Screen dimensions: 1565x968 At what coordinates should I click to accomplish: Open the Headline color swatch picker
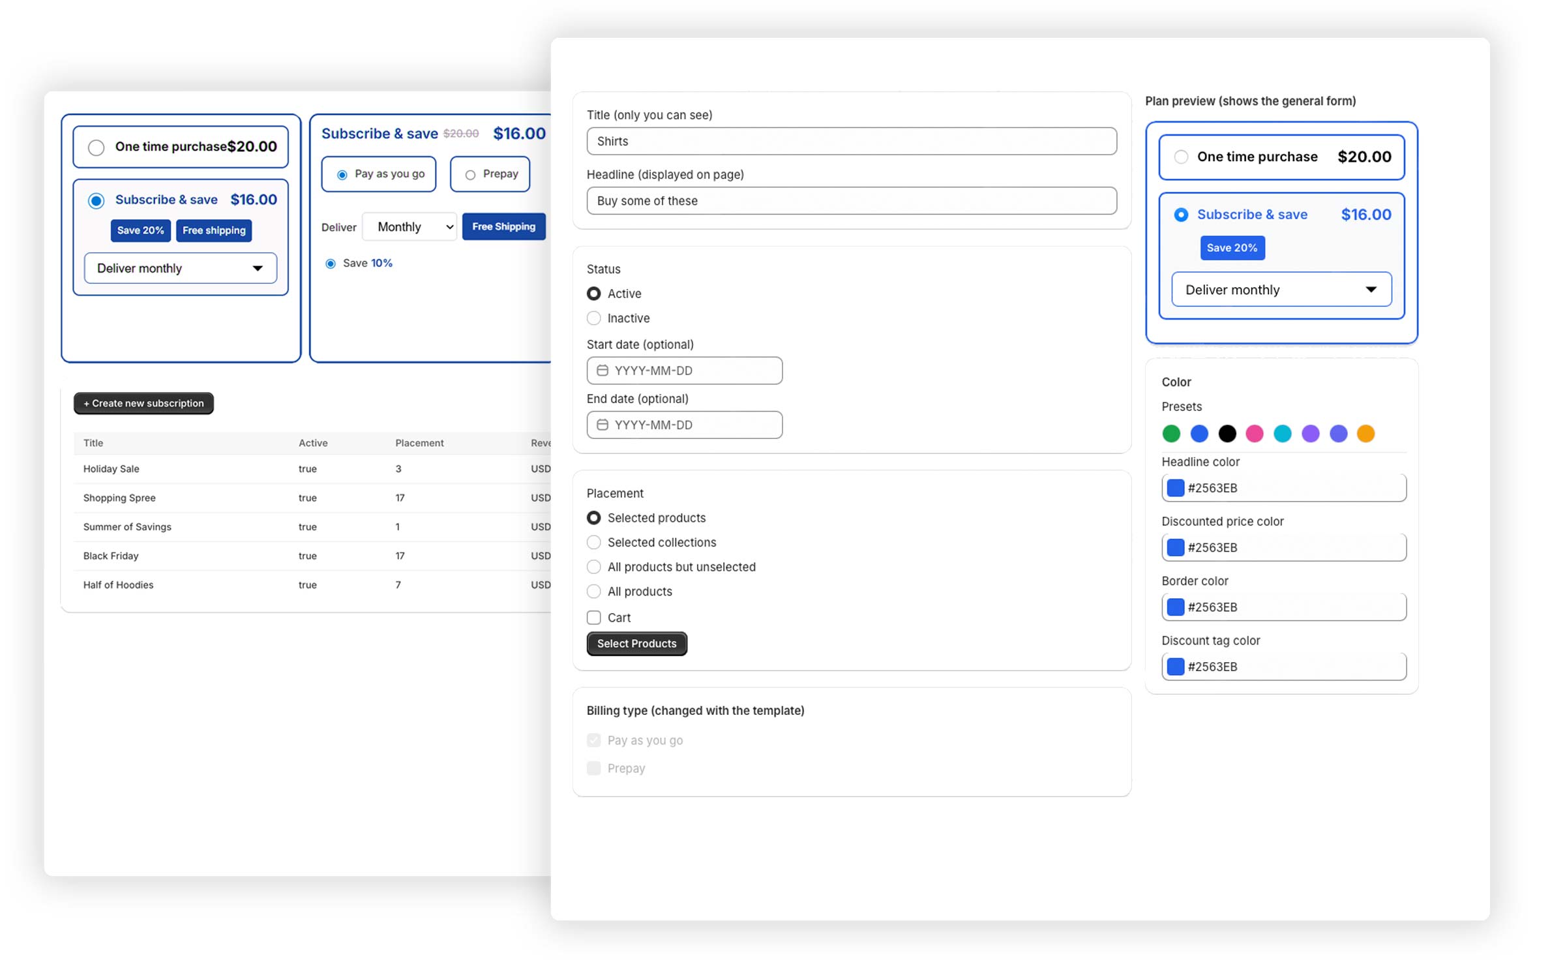click(1175, 488)
